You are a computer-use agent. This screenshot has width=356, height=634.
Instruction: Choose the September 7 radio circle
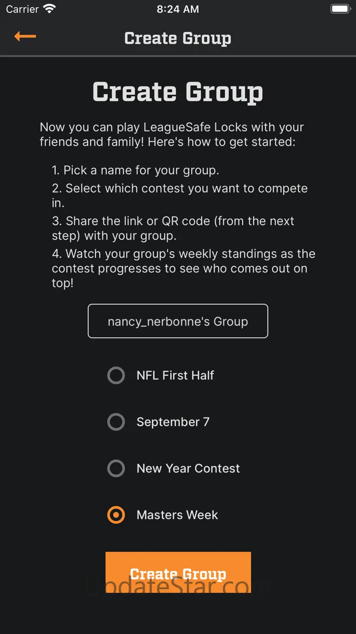116,422
